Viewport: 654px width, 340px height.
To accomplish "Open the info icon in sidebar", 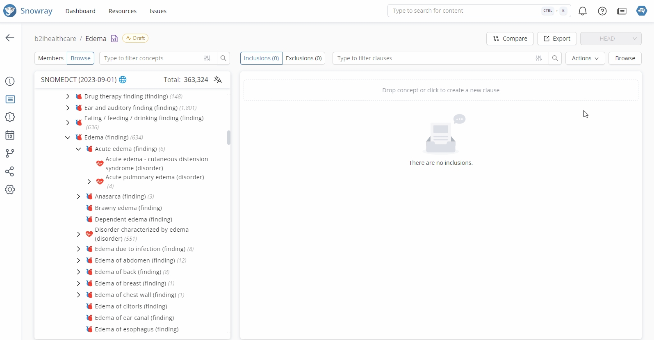I will [10, 81].
